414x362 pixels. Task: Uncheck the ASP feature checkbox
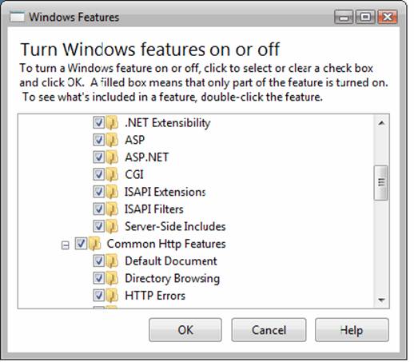[98, 140]
